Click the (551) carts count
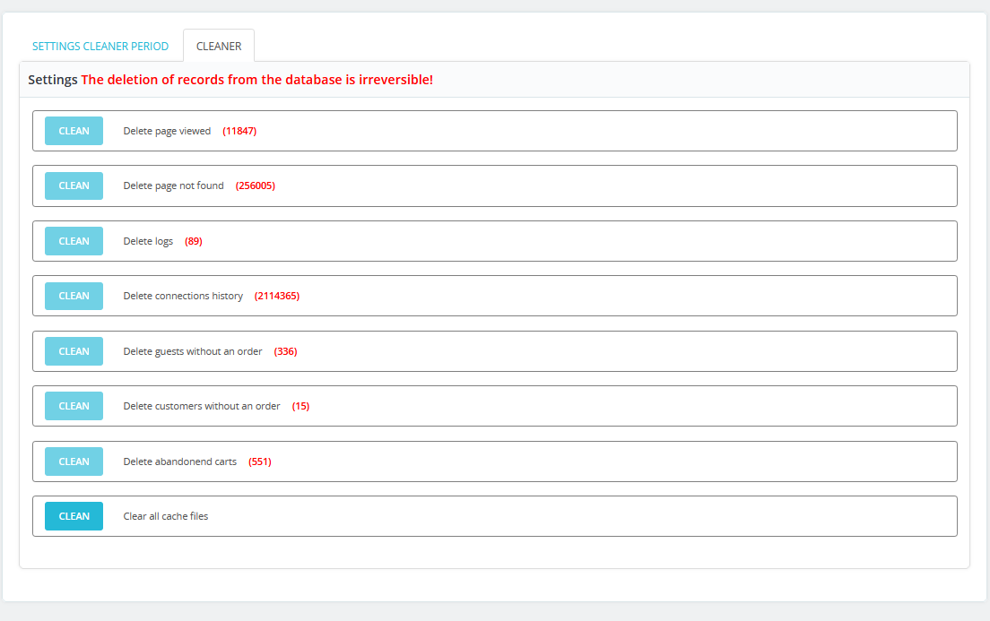 tap(259, 462)
